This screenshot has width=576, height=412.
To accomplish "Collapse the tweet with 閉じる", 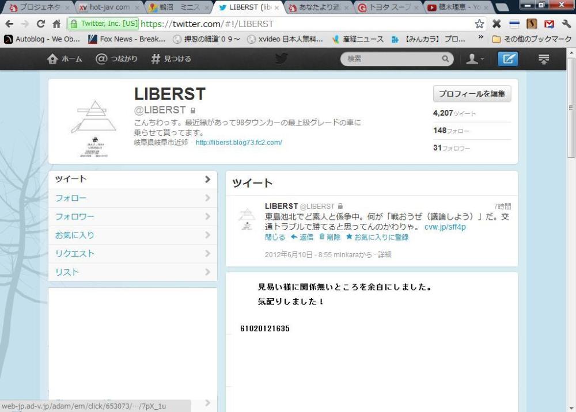I will coord(275,238).
